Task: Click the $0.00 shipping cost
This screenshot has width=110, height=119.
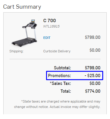Action: pos(95,50)
